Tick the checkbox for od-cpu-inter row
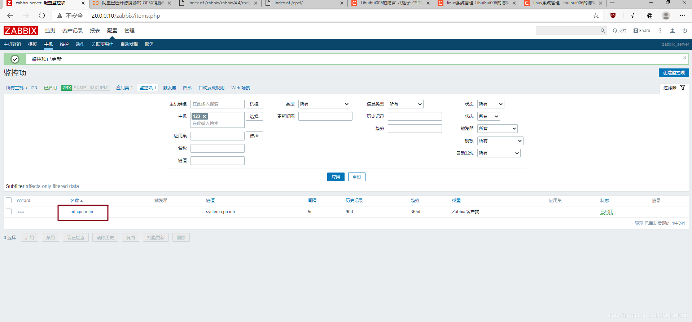 (9, 211)
